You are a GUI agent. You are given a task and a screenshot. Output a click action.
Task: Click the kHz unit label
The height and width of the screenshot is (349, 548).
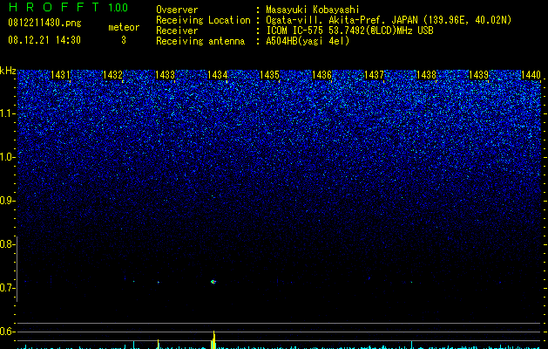8,71
